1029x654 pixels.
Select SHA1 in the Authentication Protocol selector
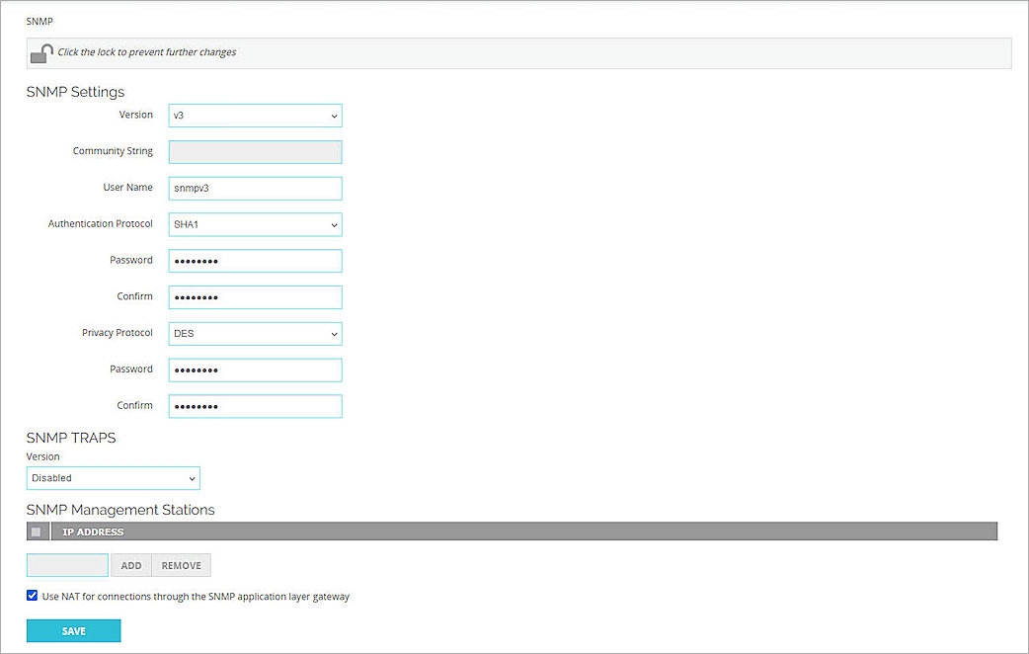(x=255, y=224)
